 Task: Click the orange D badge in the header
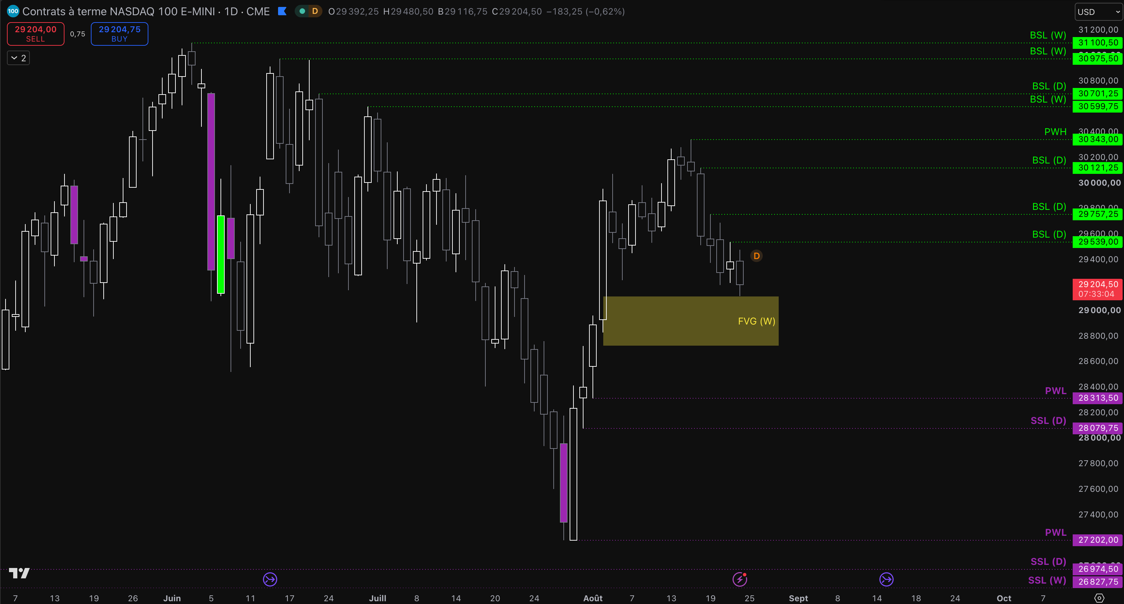[x=314, y=11]
